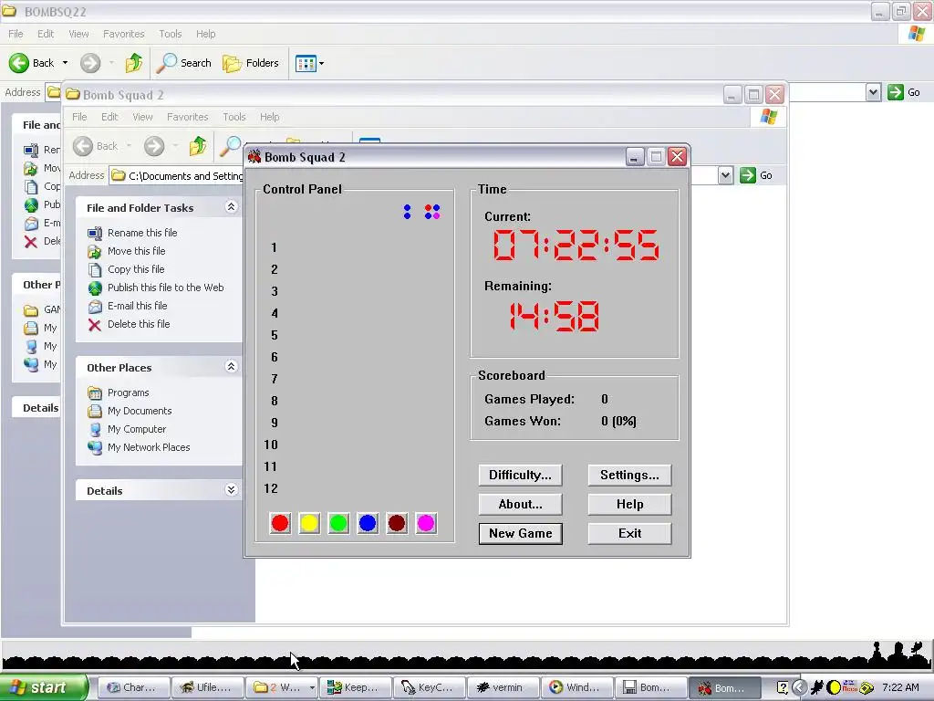Click Move this file

coord(137,251)
